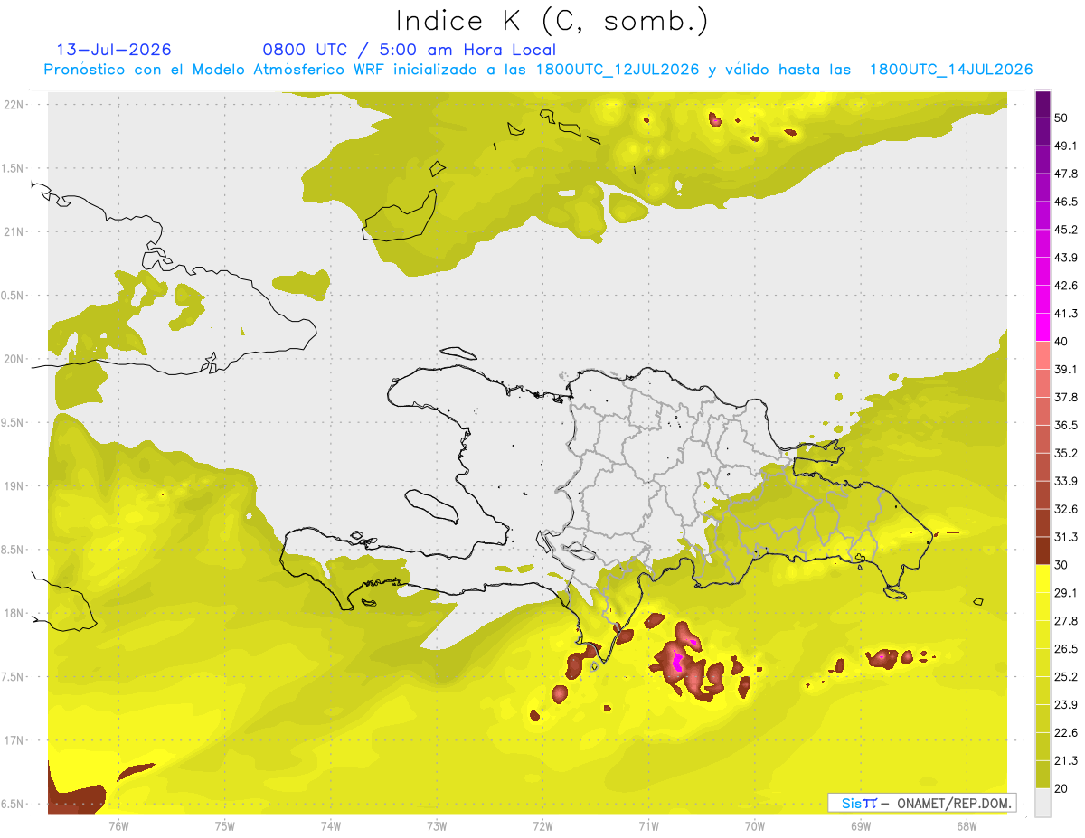Image resolution: width=1085 pixels, height=838 pixels.
Task: Click the '1800UTC_12JUL2026' initialization time text
Action: (x=617, y=70)
